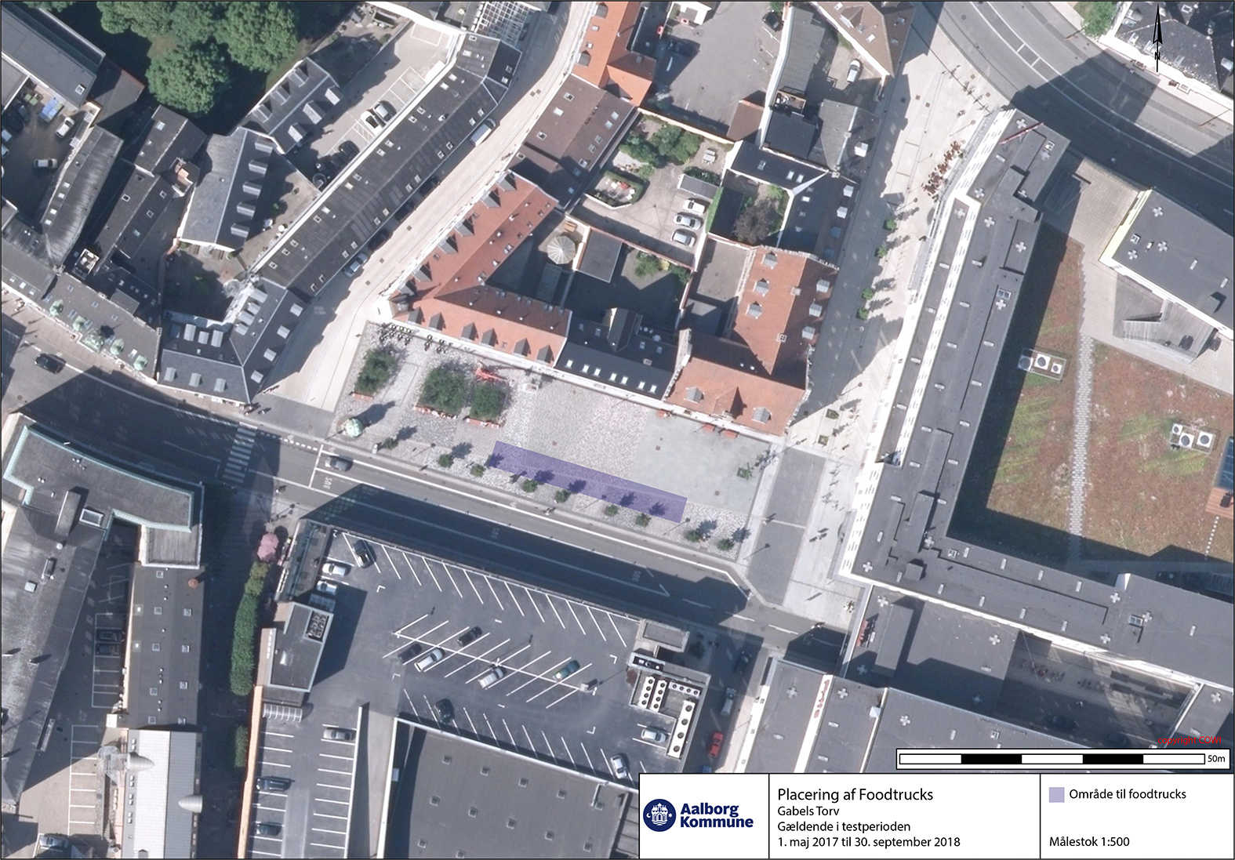Select the purple foodtruck zone on the map
Viewport: 1235px width, 860px height.
click(587, 480)
